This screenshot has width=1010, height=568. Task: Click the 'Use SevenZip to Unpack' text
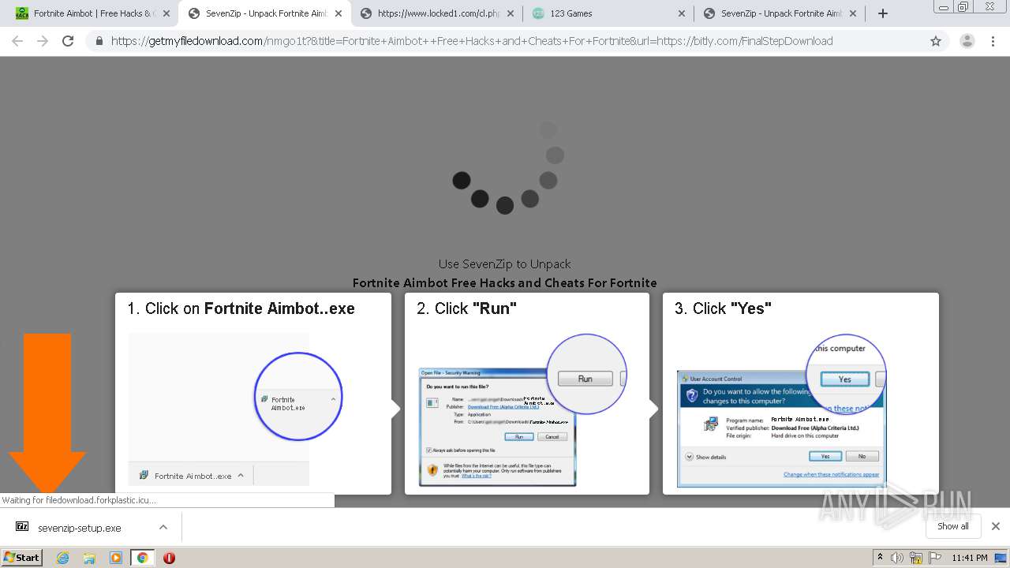click(x=504, y=264)
